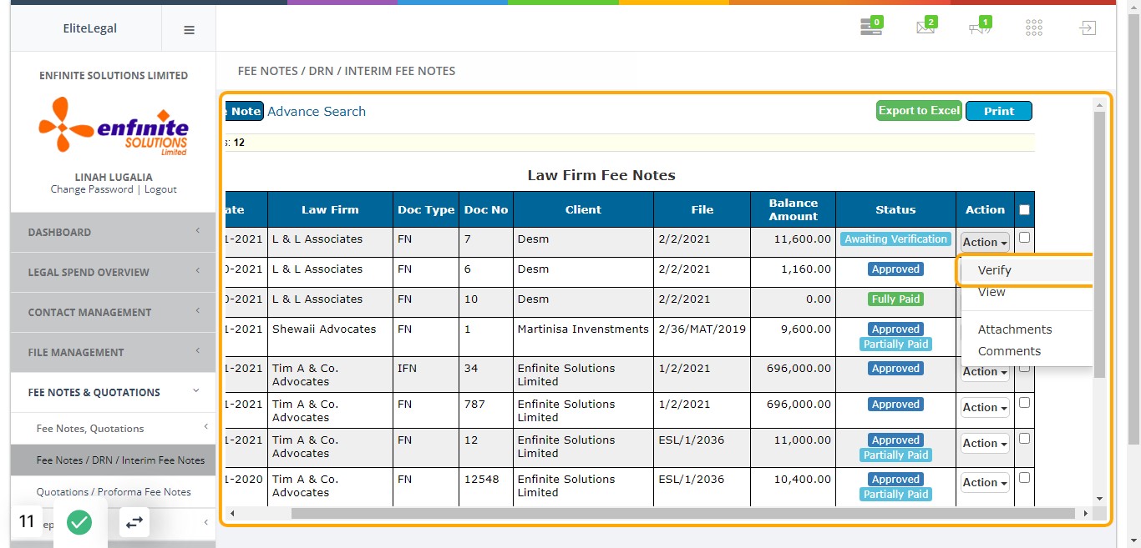
Task: Click the green checkmark icon at bottom left
Action: coord(79,522)
